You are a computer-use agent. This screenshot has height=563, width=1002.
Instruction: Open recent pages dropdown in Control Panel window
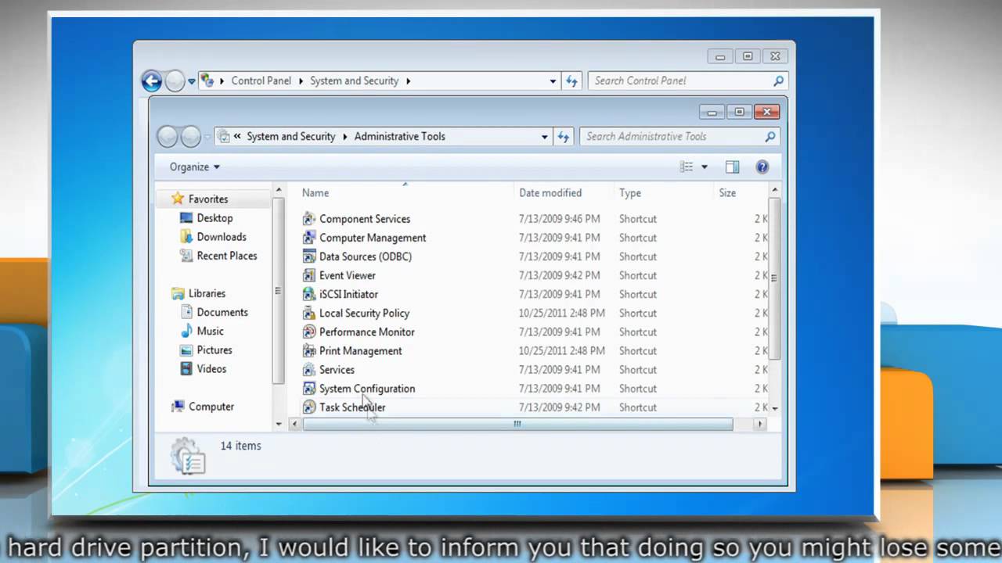pos(192,81)
